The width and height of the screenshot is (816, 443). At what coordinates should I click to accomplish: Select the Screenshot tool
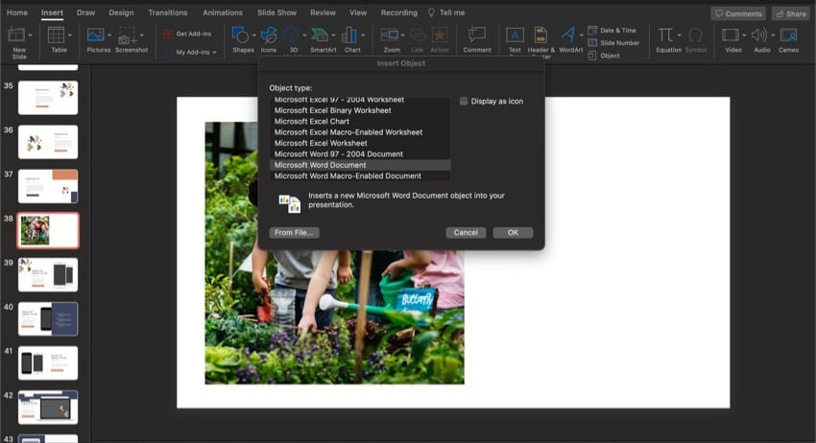coord(131,36)
